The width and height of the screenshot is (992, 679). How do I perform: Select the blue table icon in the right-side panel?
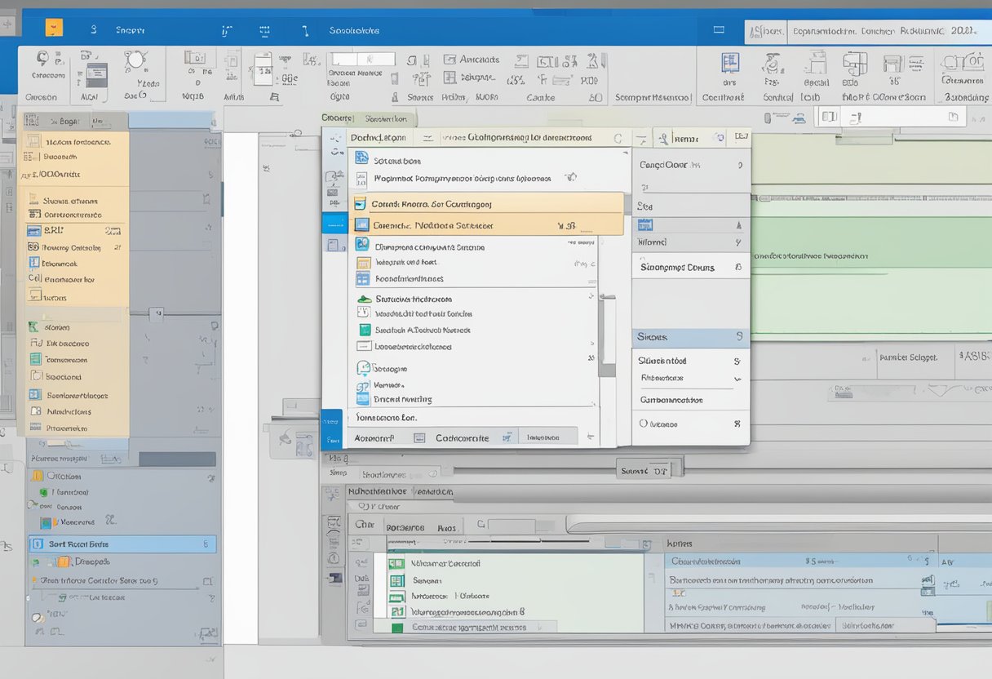coord(644,224)
